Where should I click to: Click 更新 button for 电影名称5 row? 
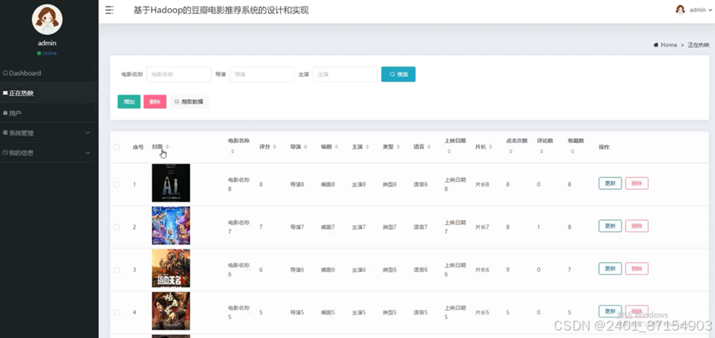(610, 311)
